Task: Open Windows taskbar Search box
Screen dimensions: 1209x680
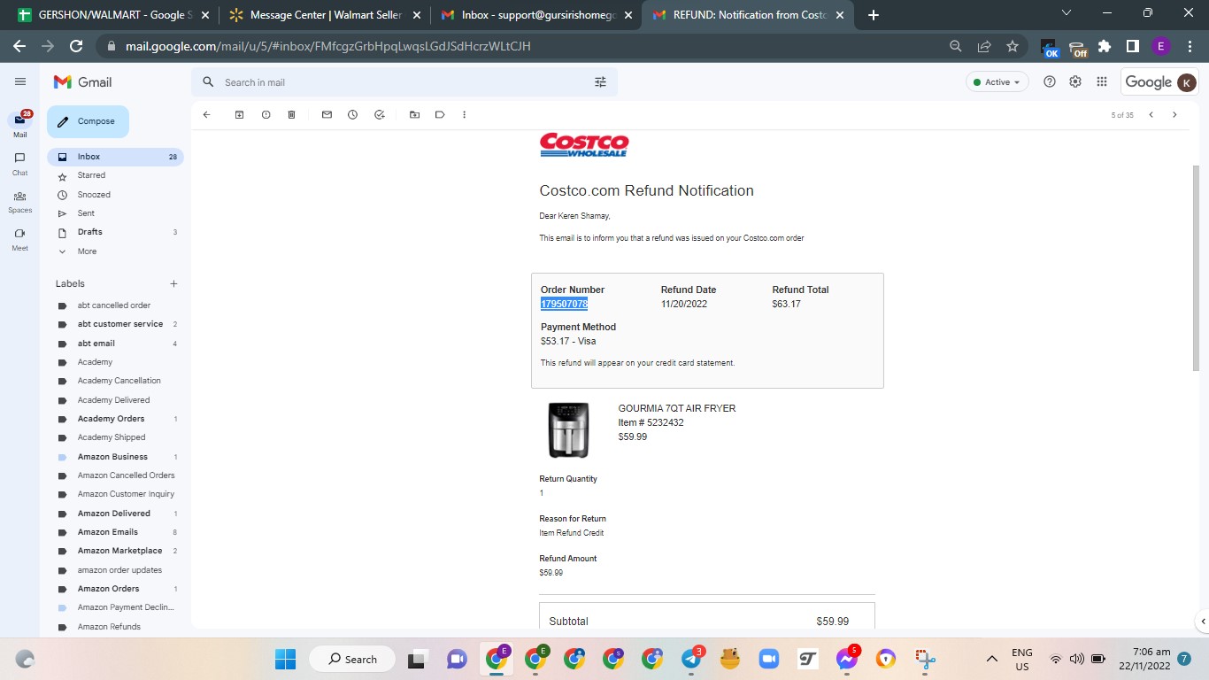Action: 354,659
